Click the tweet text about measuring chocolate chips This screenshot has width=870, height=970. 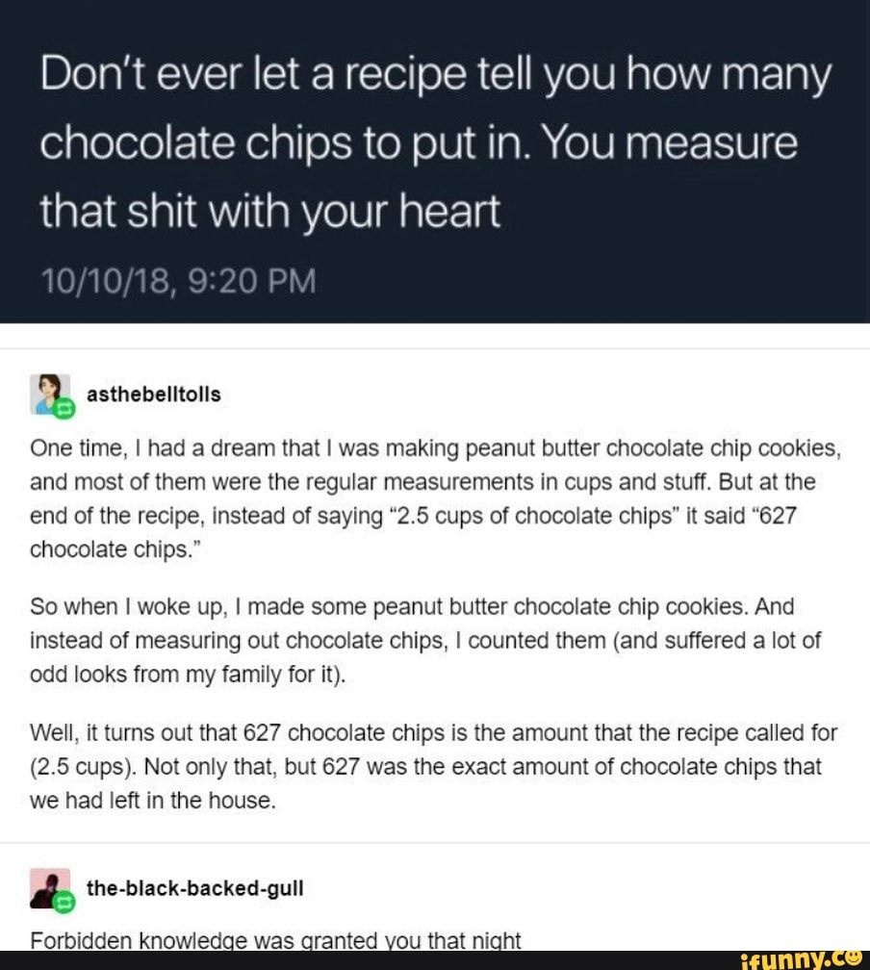coord(433,144)
